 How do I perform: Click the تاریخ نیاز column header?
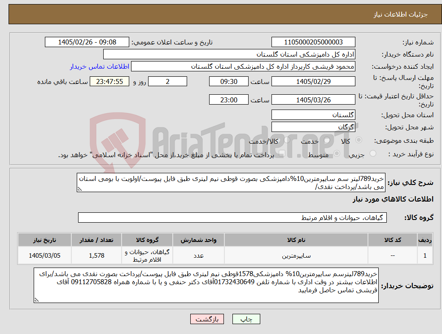44,240
